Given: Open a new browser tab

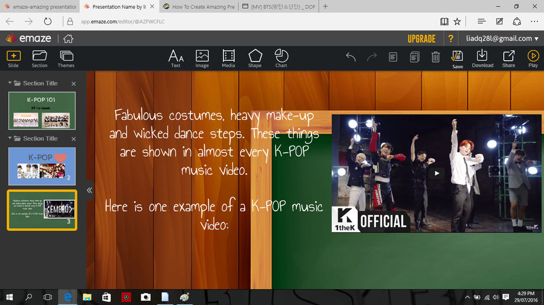Looking at the screenshot, I should click(x=325, y=6).
